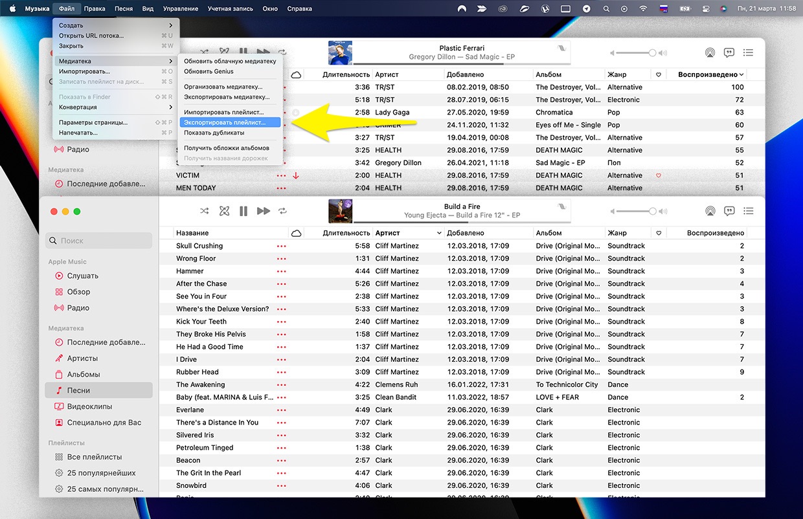
Task: Toggle repeat in the front Music window
Action: tap(282, 211)
